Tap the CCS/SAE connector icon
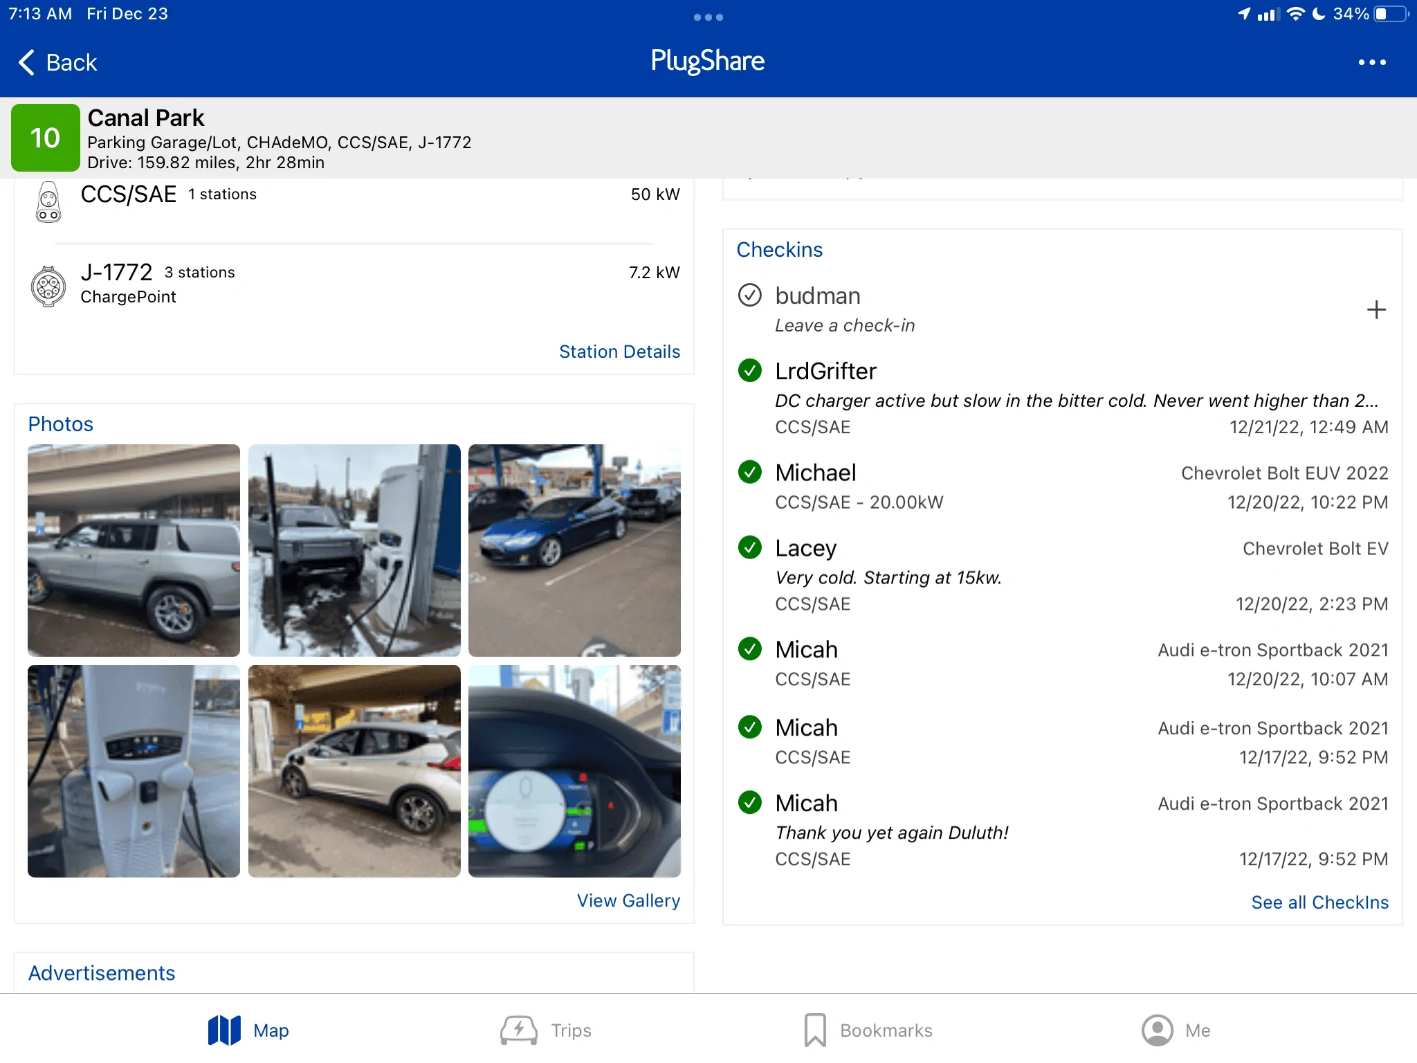Image resolution: width=1417 pixels, height=1063 pixels. [x=48, y=202]
